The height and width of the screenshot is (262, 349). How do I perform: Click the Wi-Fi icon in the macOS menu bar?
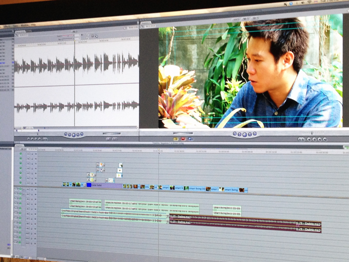310,2
